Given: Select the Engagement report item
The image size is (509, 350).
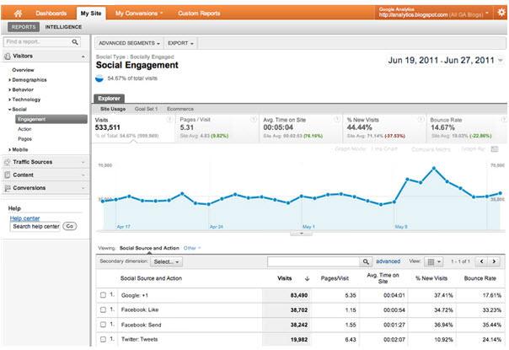Looking at the screenshot, I should (x=51, y=119).
